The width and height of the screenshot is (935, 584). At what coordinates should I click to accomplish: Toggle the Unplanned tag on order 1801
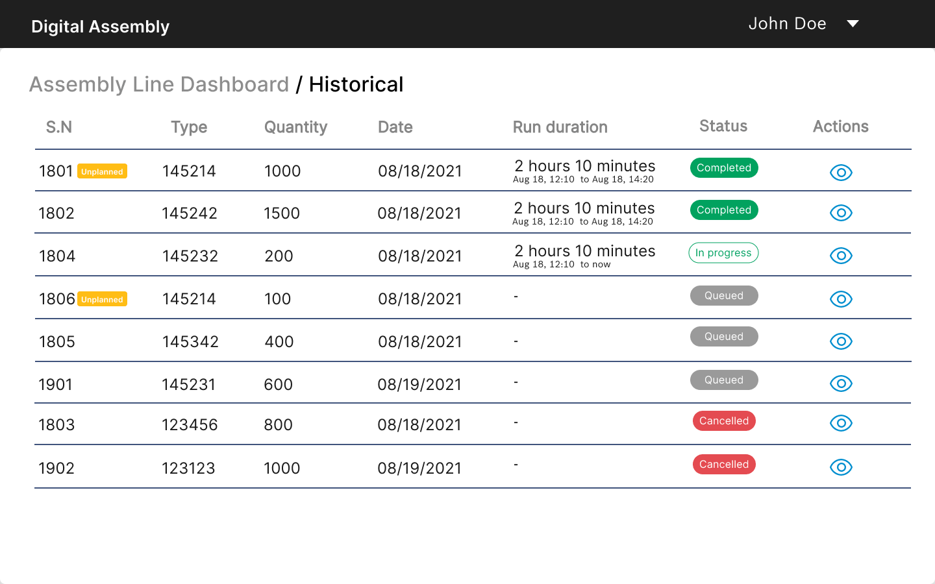tap(102, 171)
